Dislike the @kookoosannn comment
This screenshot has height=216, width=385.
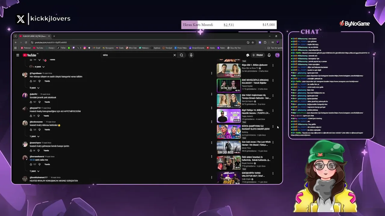39,130
